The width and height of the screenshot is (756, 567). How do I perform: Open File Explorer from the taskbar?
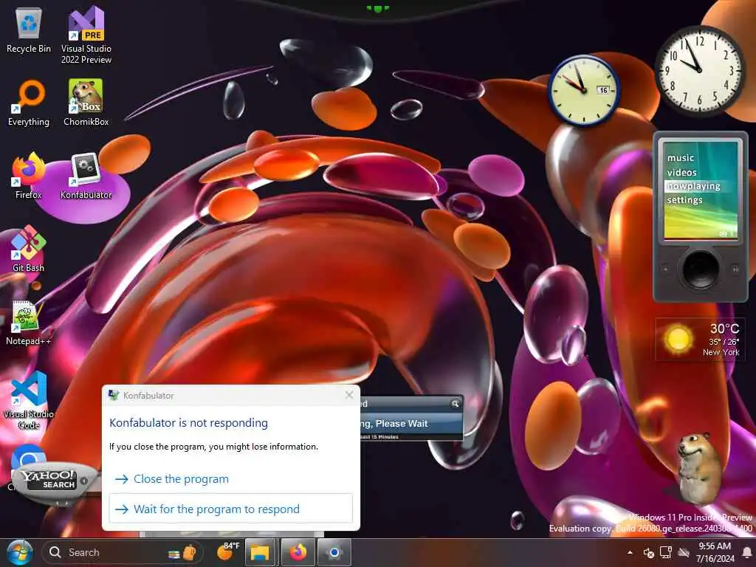point(260,552)
